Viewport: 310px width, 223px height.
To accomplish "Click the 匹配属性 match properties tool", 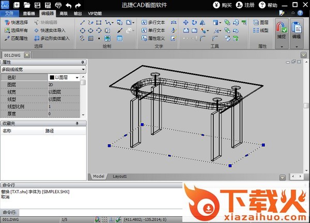I will [16, 38].
